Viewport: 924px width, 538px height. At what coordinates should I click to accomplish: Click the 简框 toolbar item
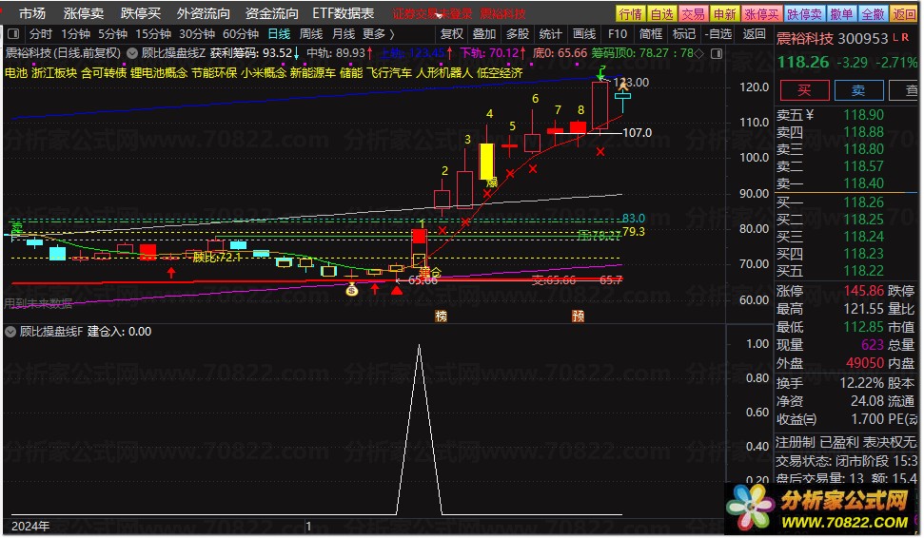pyautogui.click(x=651, y=34)
